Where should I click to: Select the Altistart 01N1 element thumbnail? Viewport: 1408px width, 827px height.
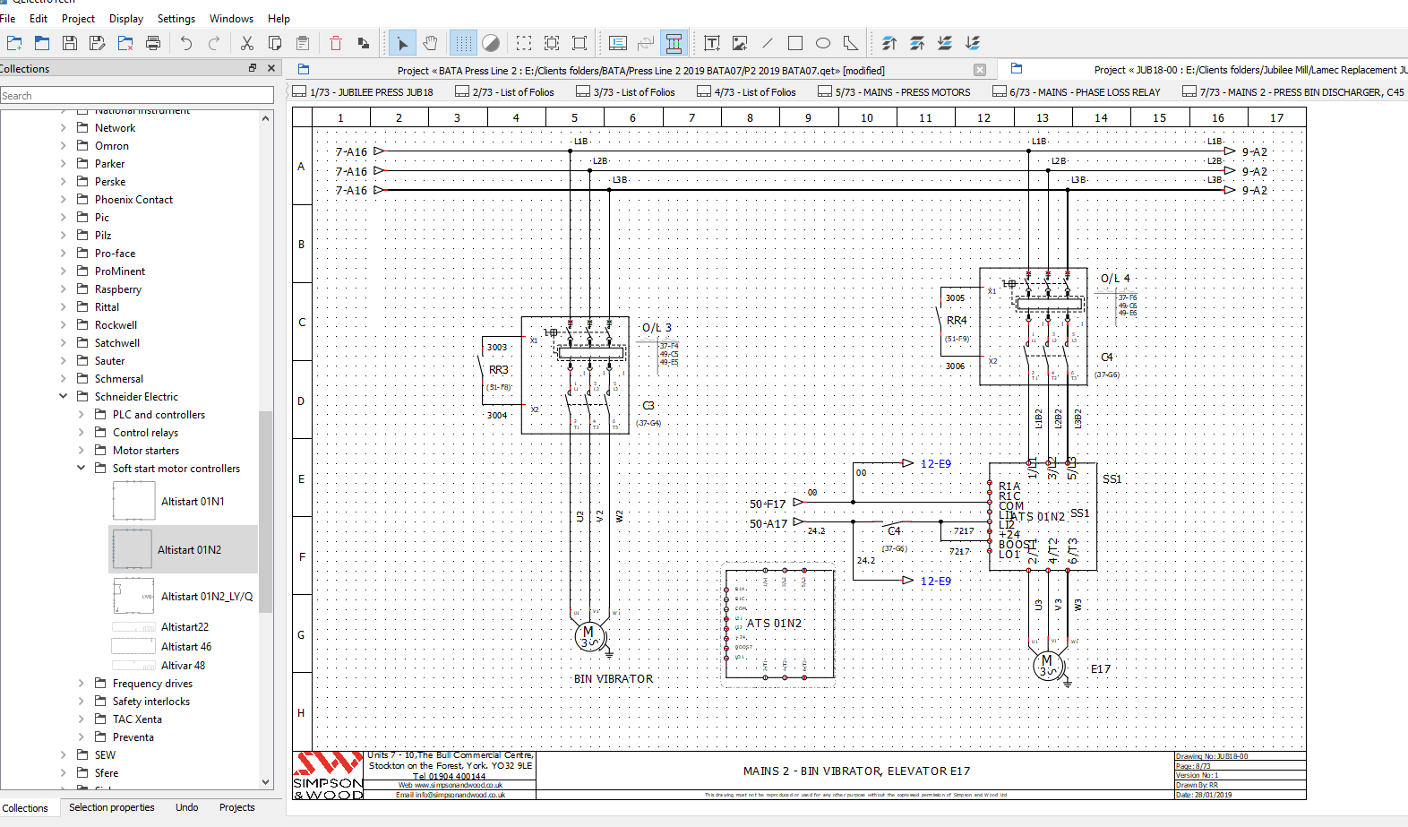click(x=134, y=501)
